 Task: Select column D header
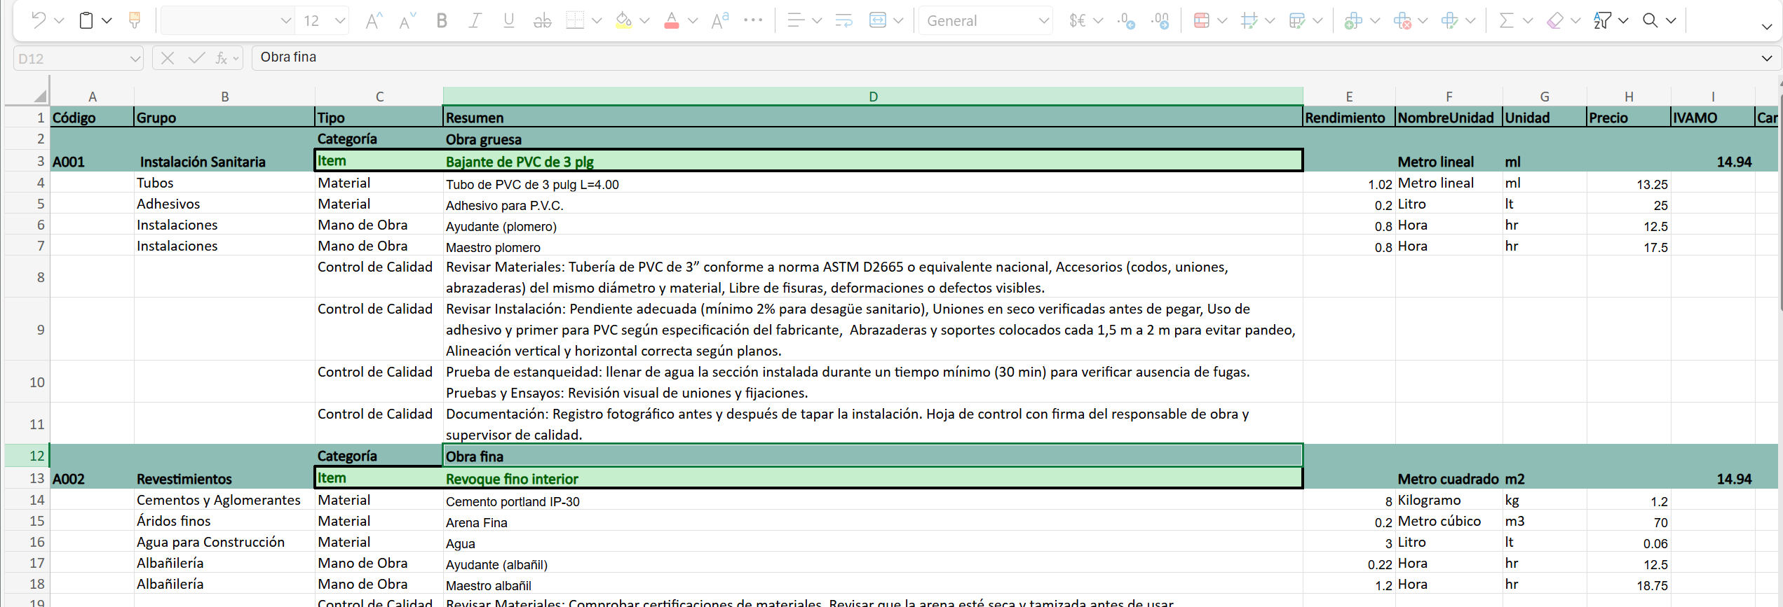(873, 97)
